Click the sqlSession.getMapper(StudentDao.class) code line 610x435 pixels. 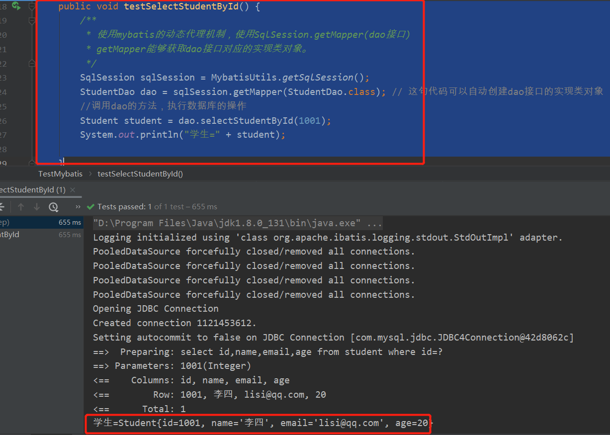tap(233, 92)
